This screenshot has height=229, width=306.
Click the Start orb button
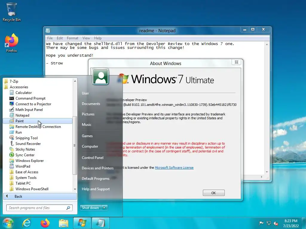(8, 223)
